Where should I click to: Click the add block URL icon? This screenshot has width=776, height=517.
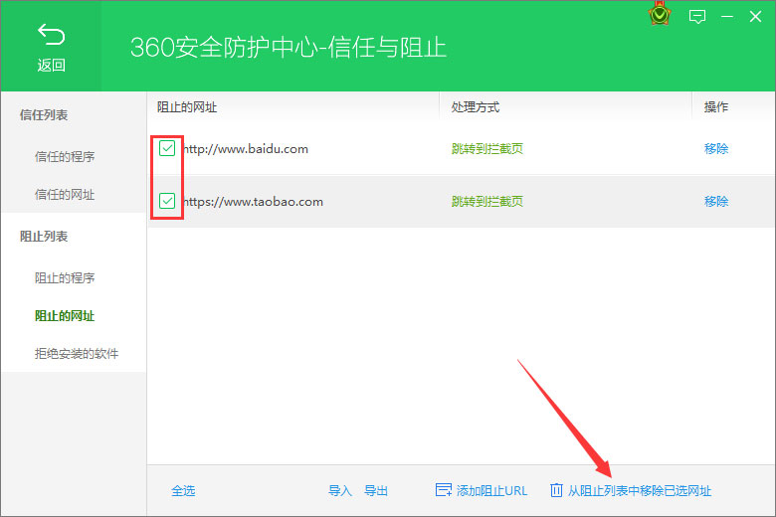pos(444,490)
